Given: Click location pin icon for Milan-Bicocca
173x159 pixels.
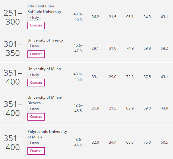Looking at the screenshot, I should tap(31, 109).
